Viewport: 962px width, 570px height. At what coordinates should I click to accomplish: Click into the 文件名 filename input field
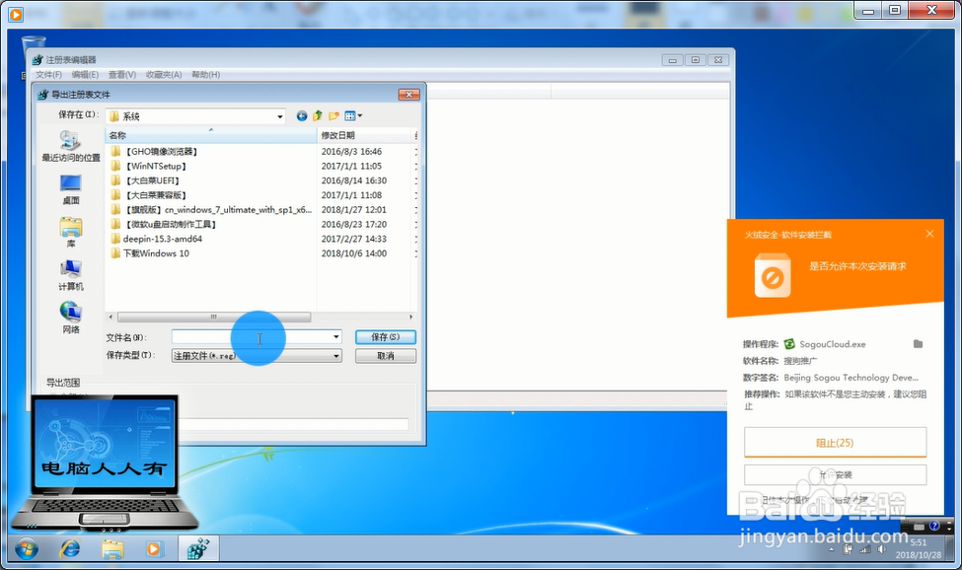coord(251,337)
